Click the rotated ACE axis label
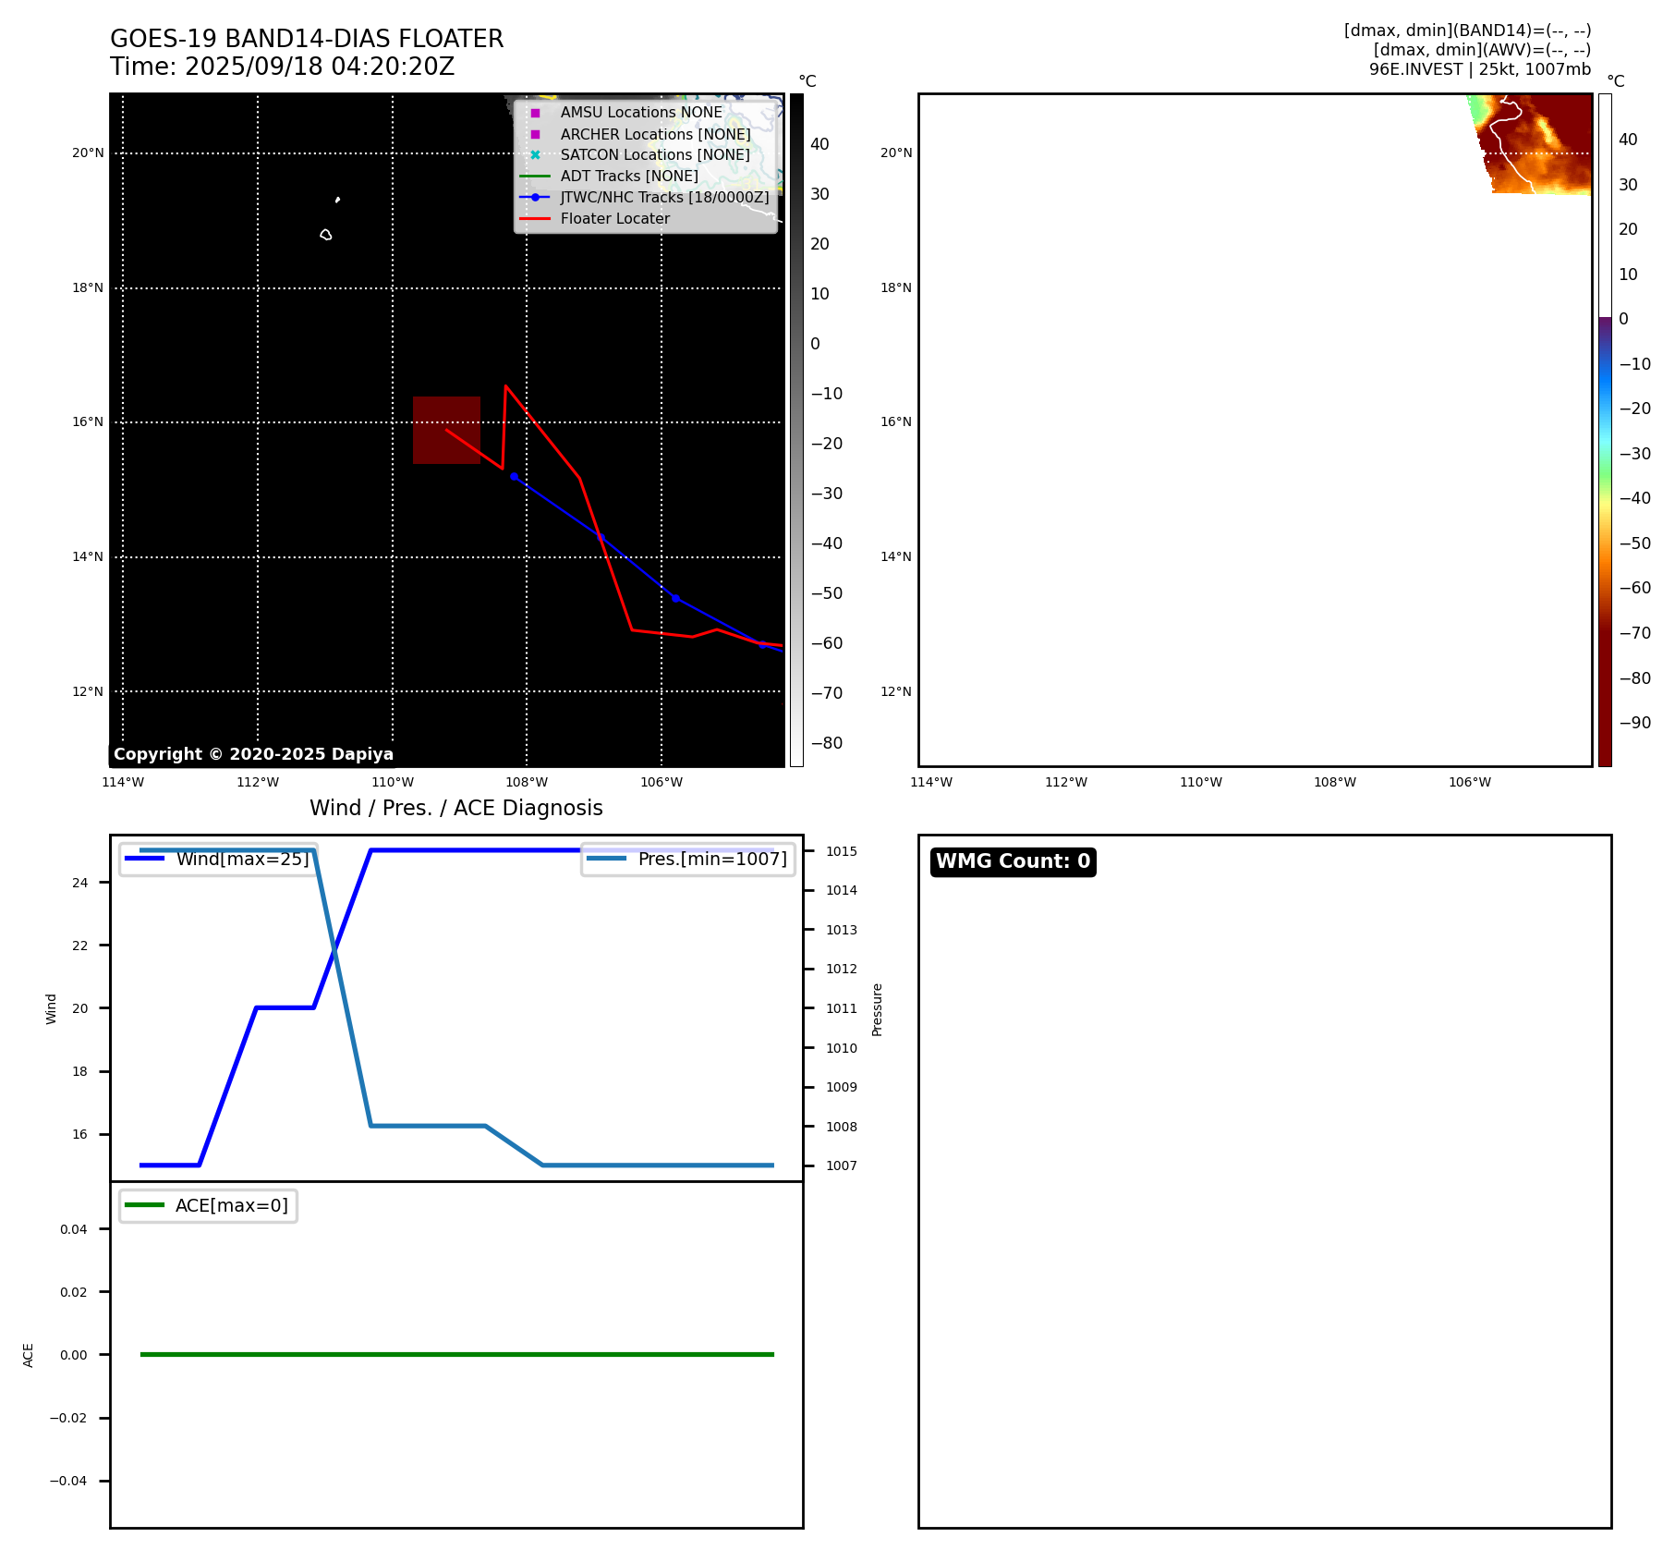 pos(28,1355)
